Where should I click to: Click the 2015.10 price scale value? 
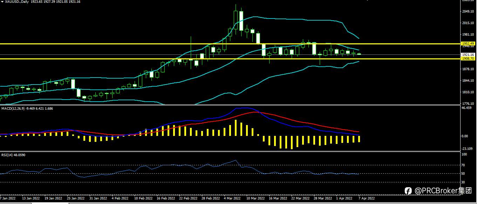[x=468, y=23]
